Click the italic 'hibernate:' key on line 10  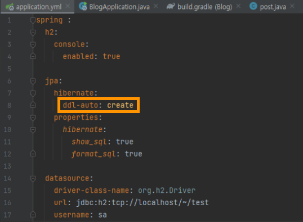(x=84, y=130)
